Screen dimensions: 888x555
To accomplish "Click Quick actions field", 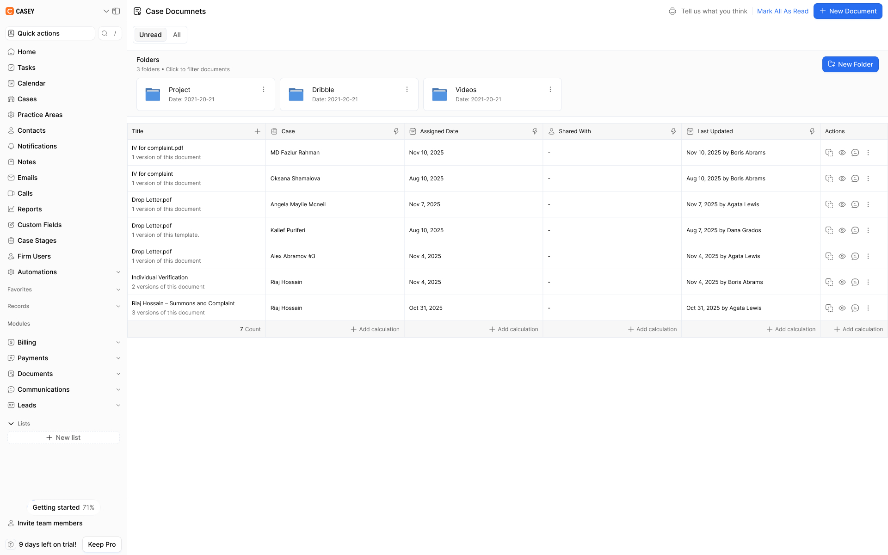I will pos(50,33).
